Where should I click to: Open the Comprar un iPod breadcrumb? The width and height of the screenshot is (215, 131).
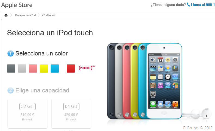point(25,15)
